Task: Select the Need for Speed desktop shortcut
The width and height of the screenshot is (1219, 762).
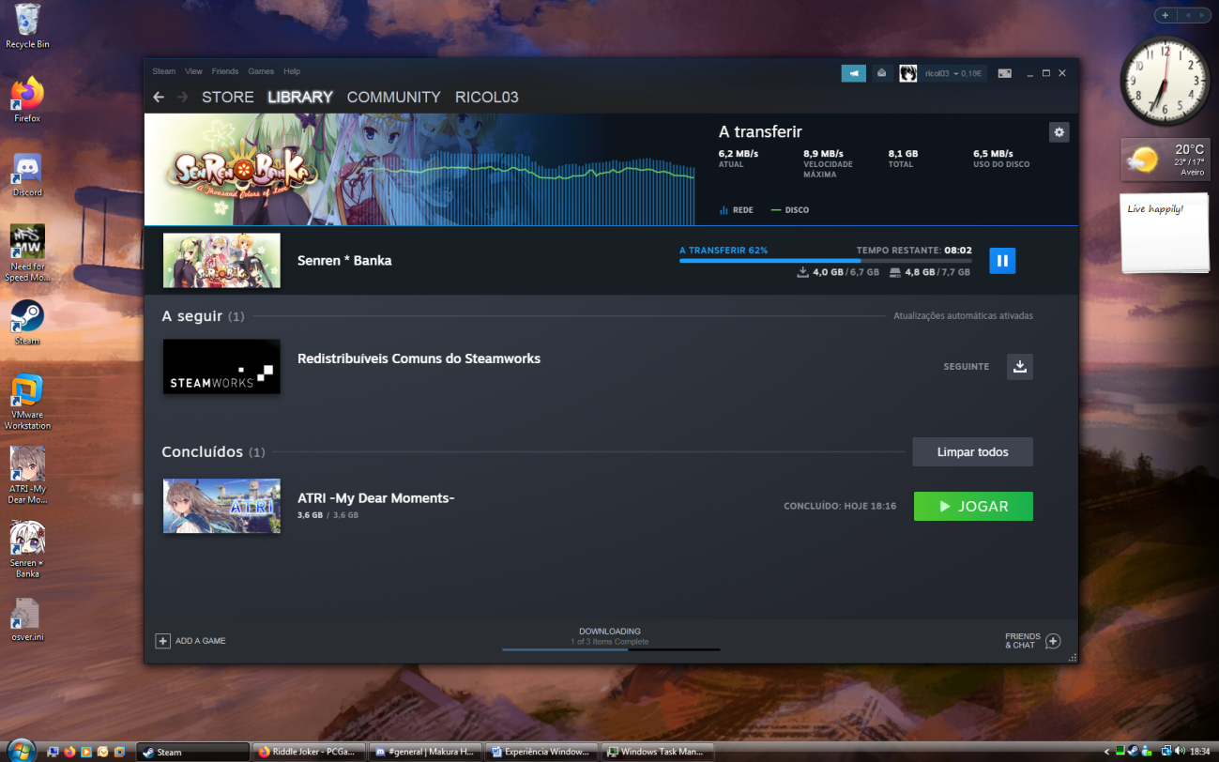Action: (27, 253)
